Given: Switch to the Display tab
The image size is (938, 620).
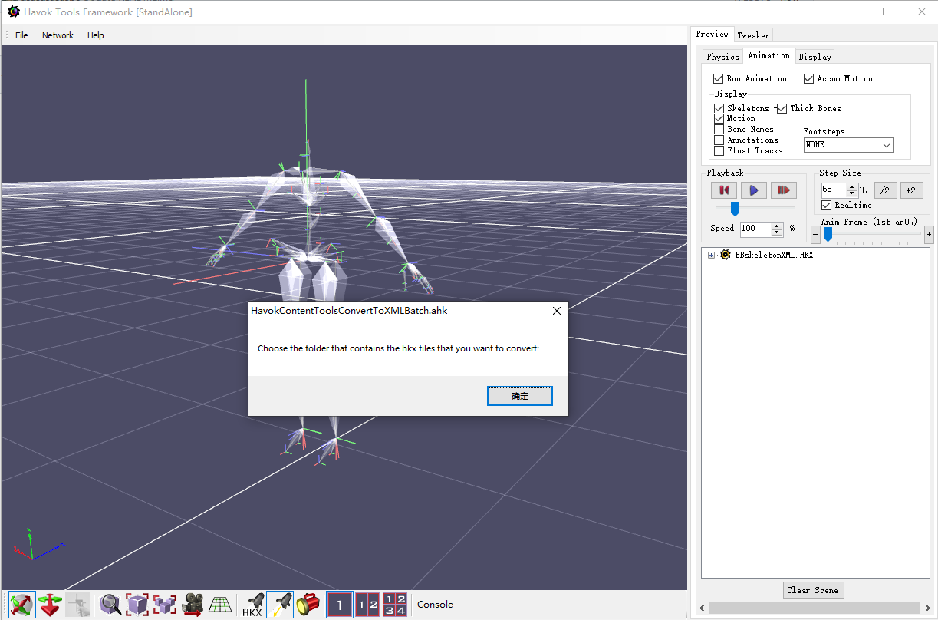Looking at the screenshot, I should (815, 57).
